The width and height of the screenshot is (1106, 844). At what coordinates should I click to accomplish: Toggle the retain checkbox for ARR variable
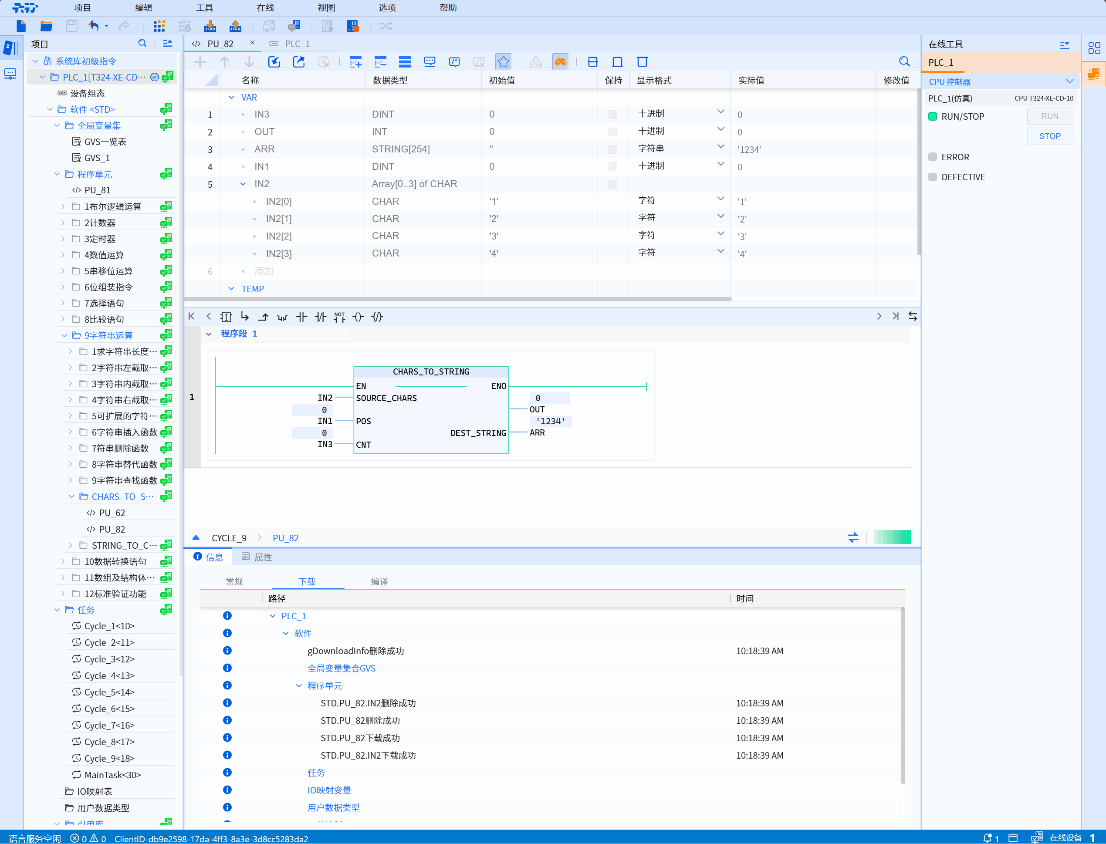click(x=612, y=149)
